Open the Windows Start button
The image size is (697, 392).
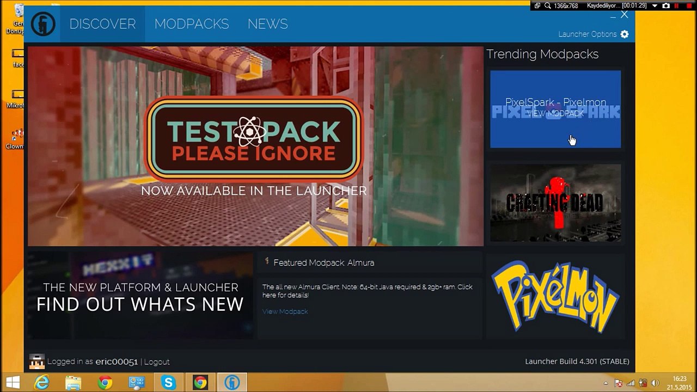pyautogui.click(x=13, y=383)
